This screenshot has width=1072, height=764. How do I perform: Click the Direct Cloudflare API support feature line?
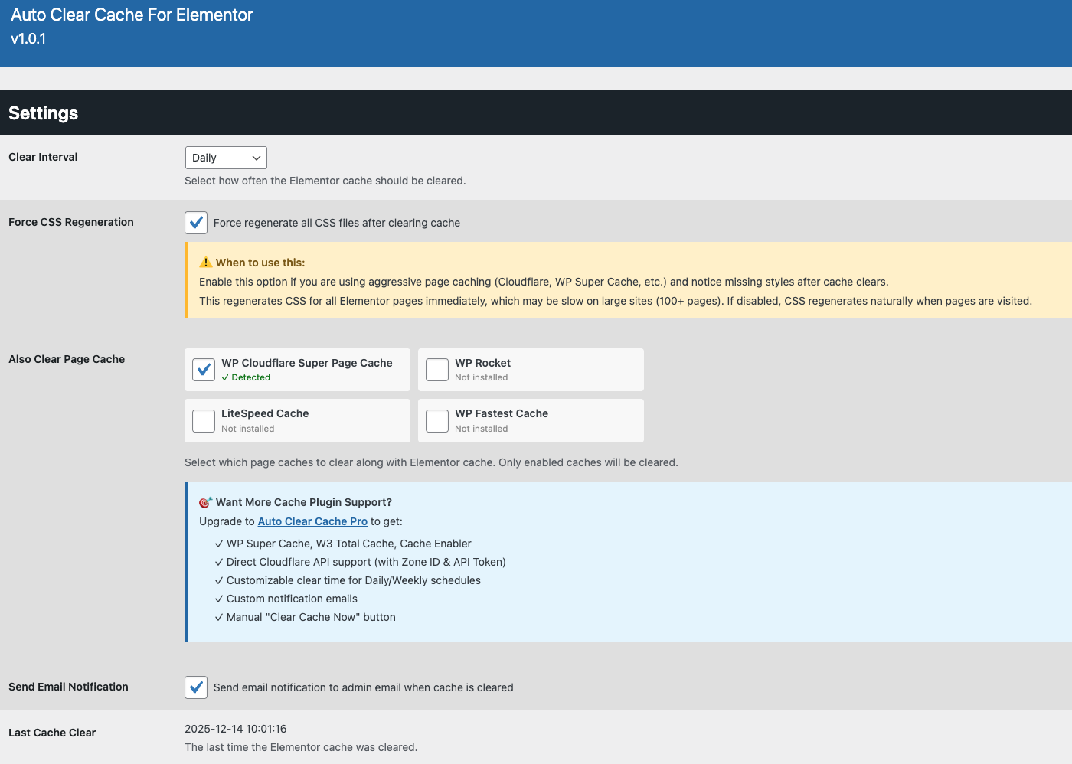click(366, 562)
